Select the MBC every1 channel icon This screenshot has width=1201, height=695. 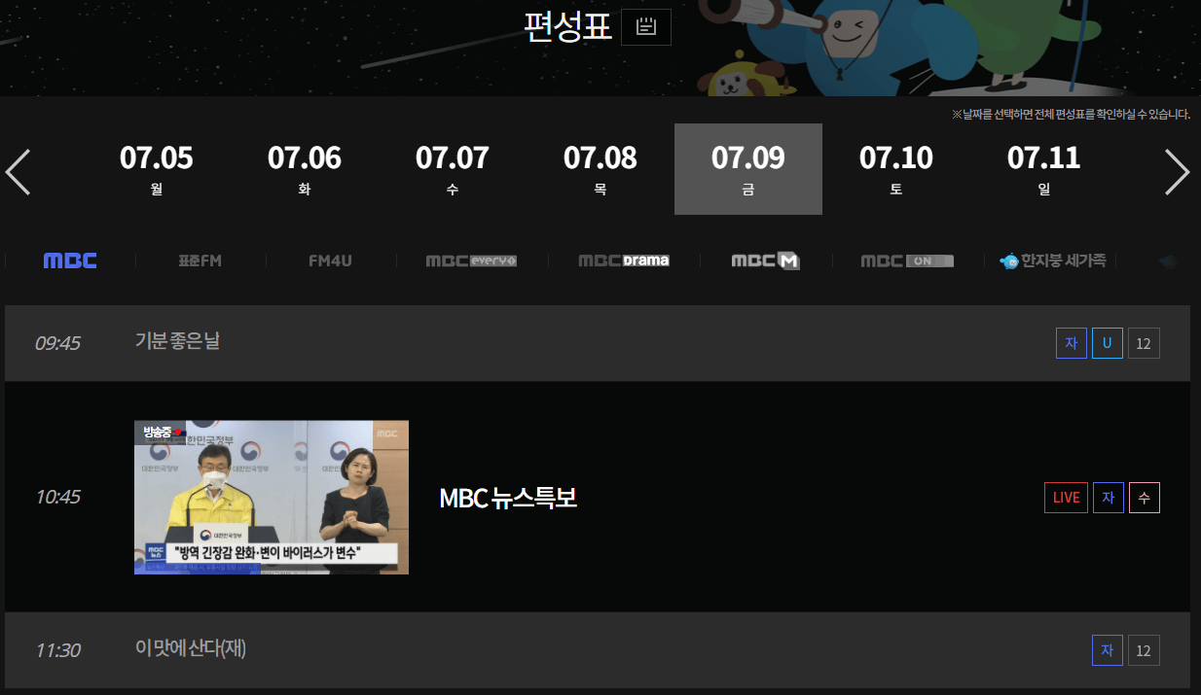[x=471, y=260]
